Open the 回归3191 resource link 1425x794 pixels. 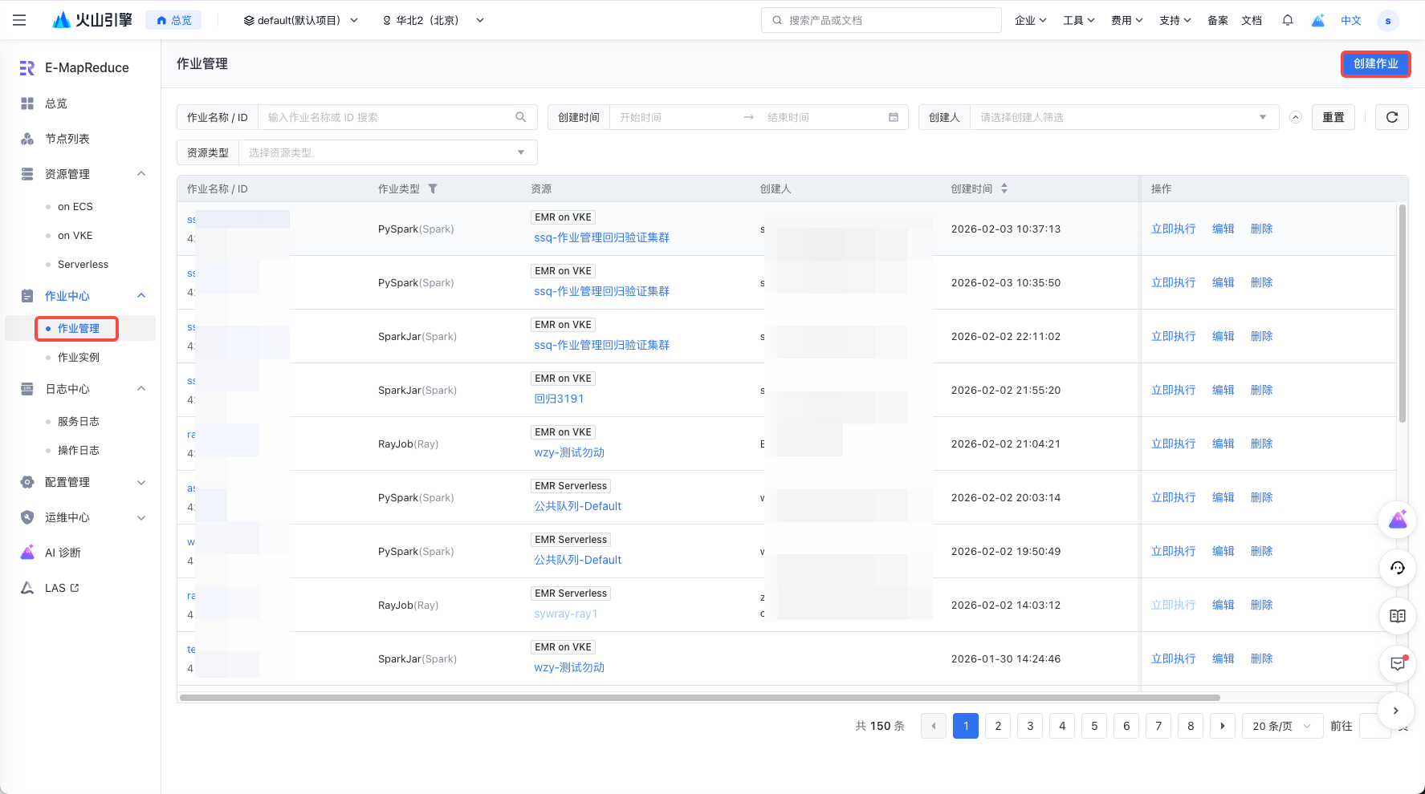(559, 399)
